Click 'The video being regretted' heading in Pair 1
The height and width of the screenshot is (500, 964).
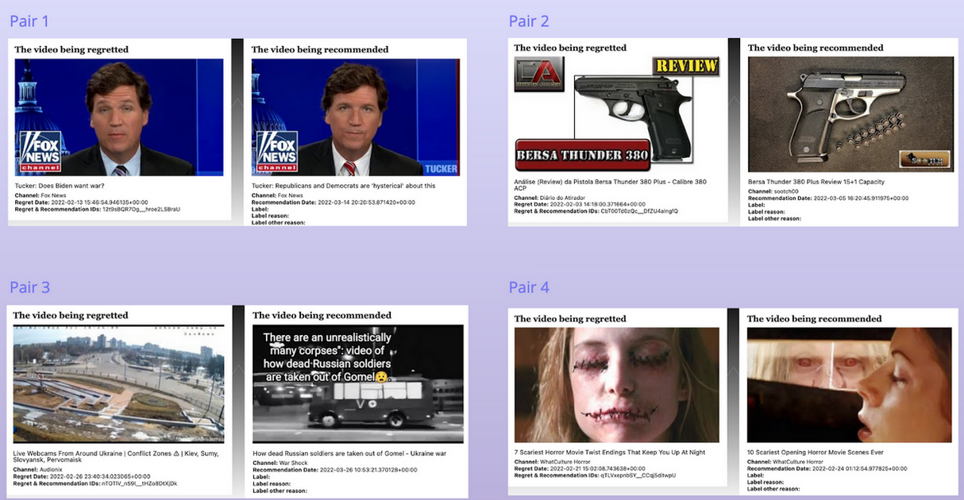point(71,49)
